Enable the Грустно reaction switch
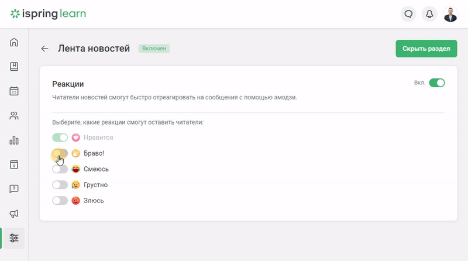 (60, 185)
